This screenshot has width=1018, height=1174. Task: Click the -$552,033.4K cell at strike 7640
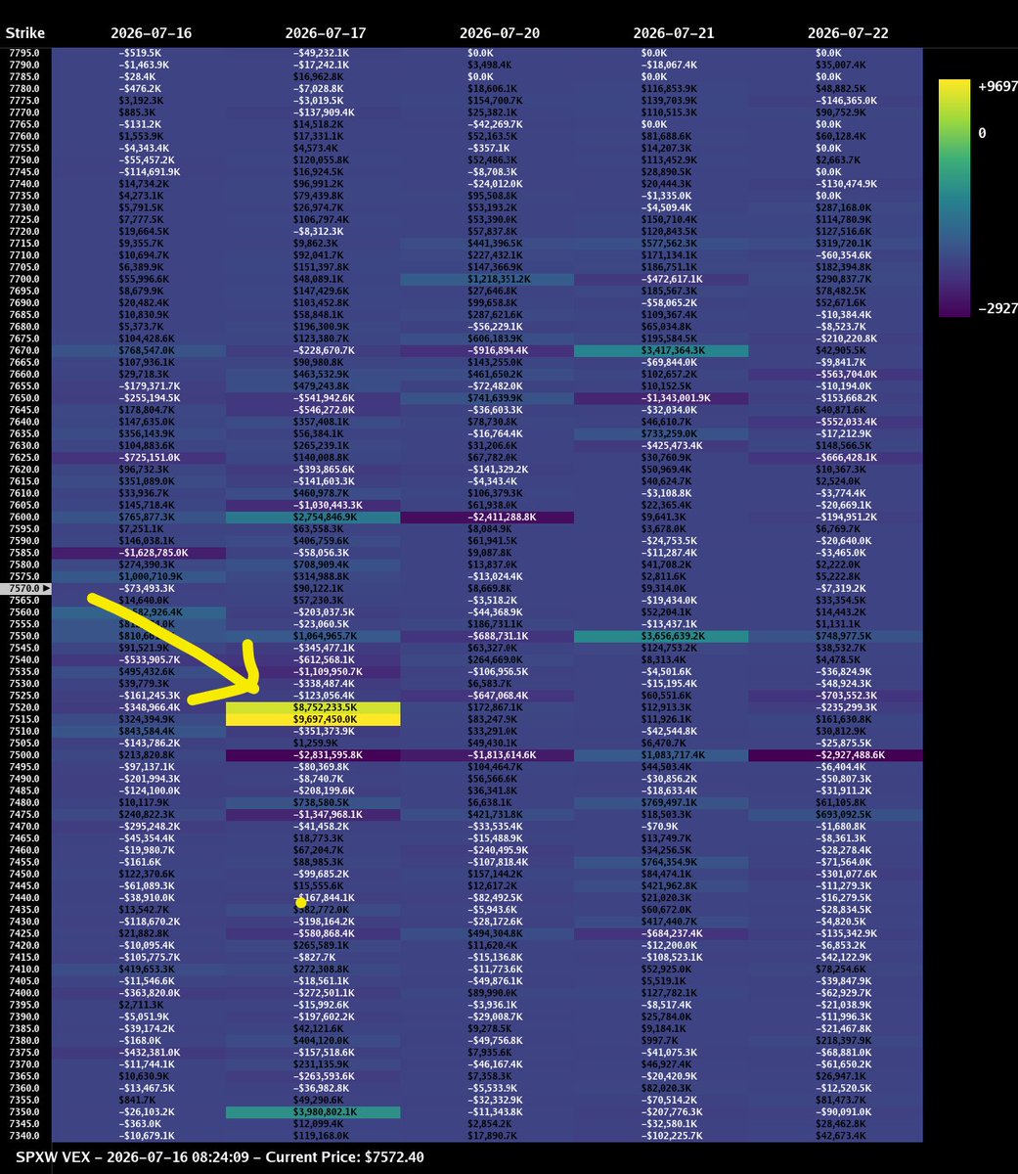[836, 422]
